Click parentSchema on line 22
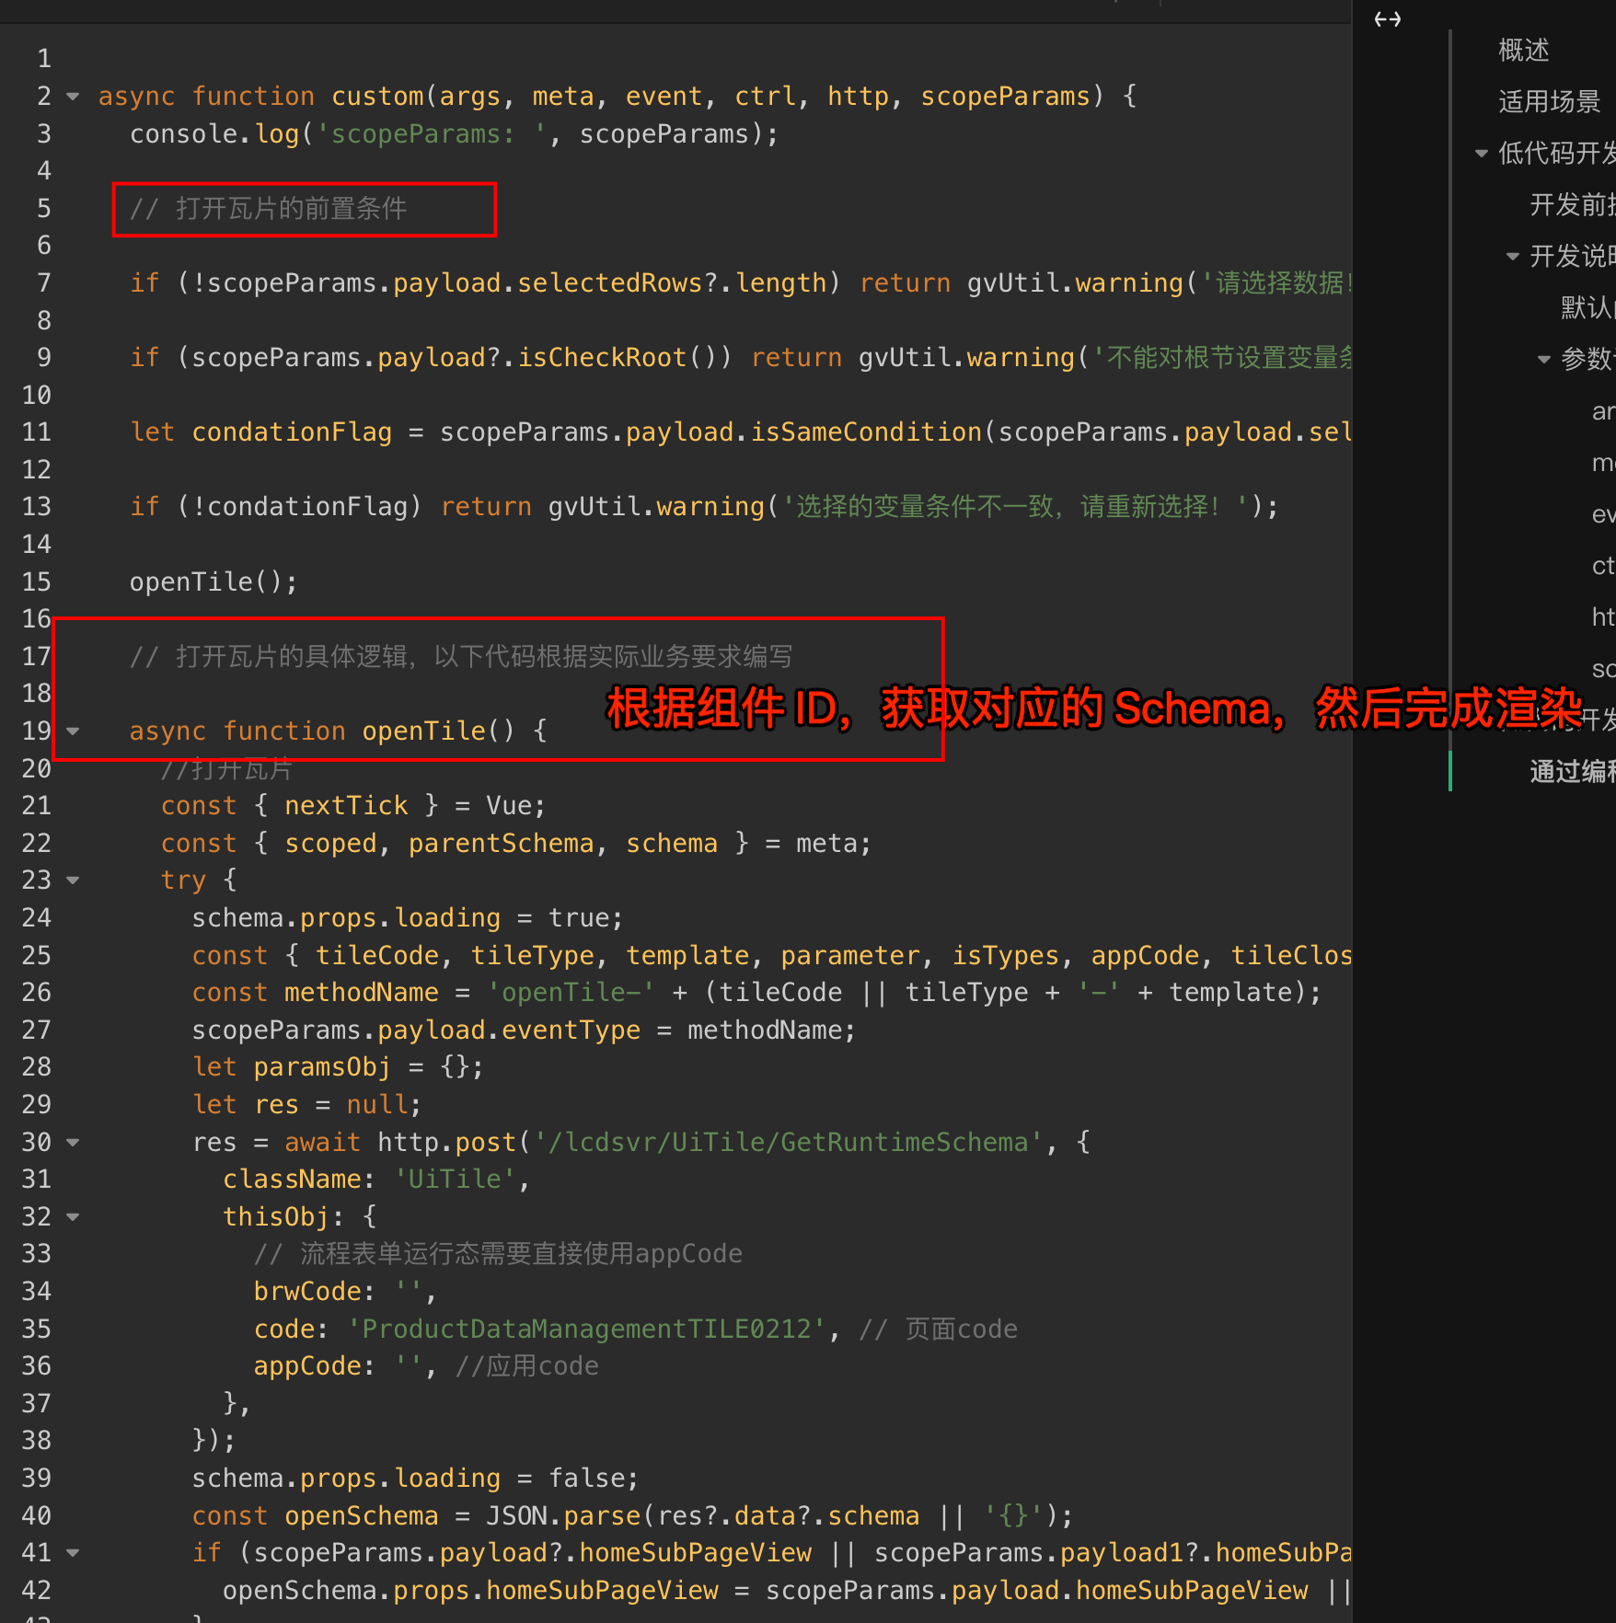 coord(501,844)
